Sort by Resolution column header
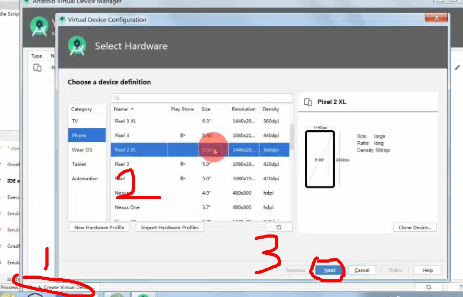Viewport: 463px width, 297px height. [244, 109]
